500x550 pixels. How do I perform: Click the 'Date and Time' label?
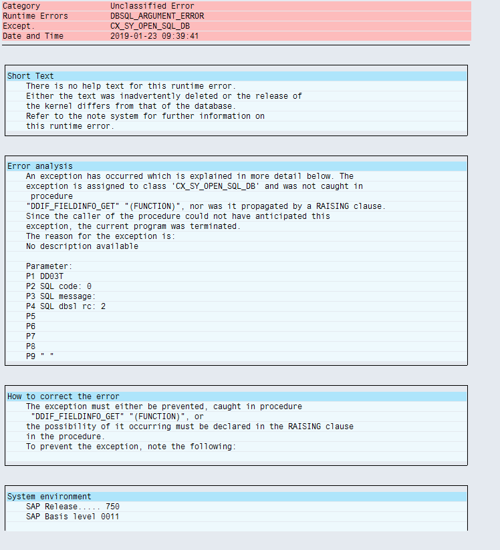pyautogui.click(x=33, y=36)
